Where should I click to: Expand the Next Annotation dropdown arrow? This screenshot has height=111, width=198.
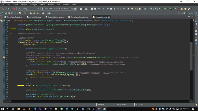22,13
